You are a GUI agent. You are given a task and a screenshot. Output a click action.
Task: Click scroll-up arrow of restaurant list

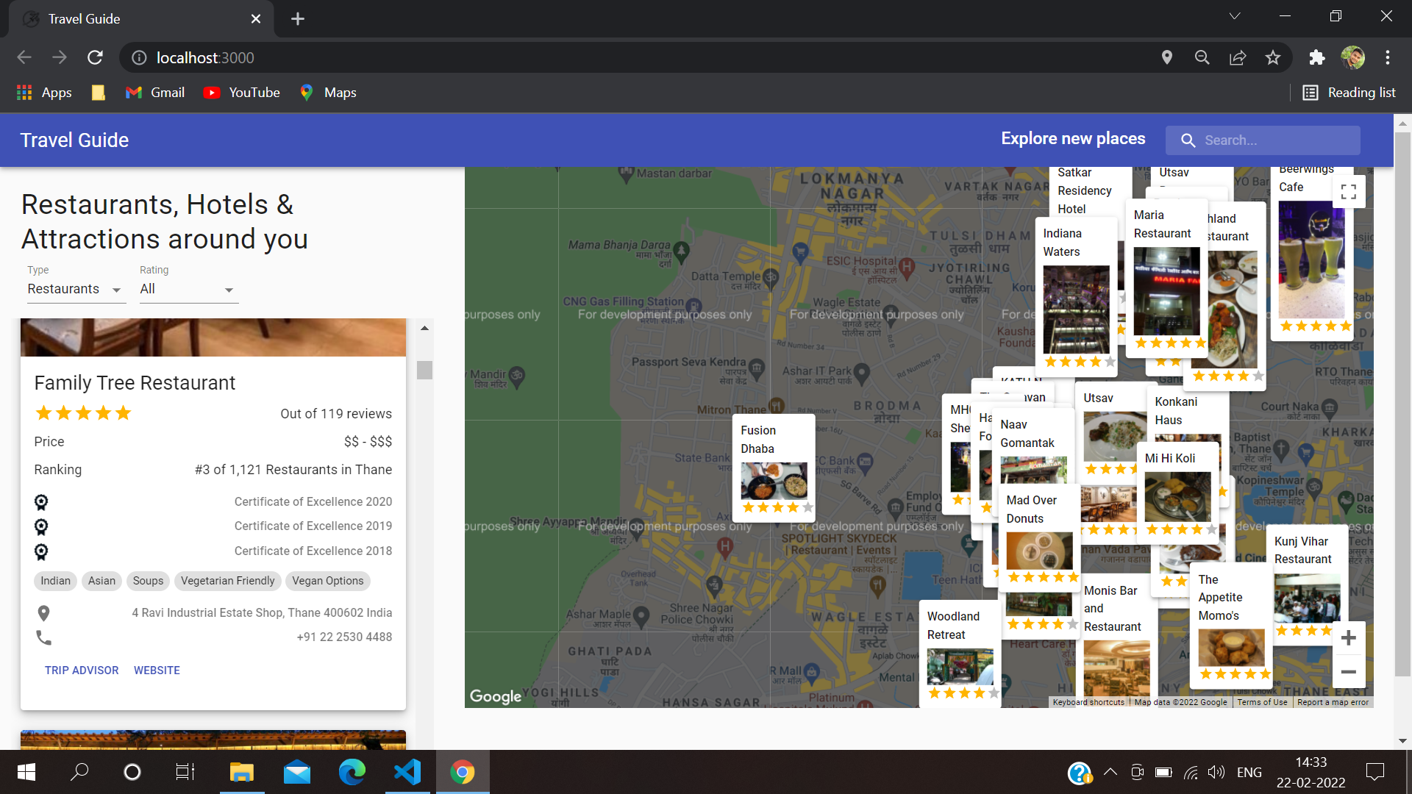(424, 328)
